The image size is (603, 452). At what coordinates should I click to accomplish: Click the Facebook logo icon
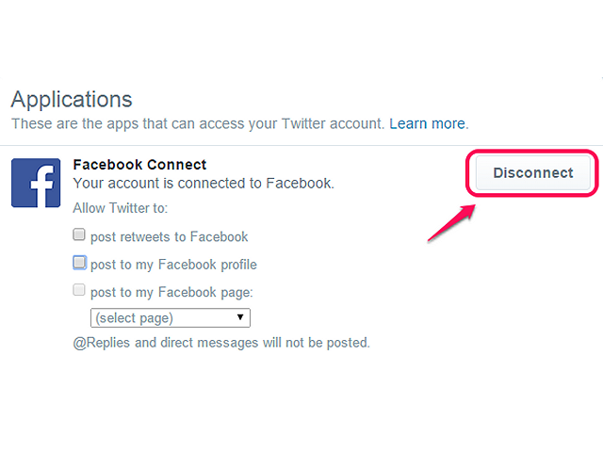click(x=36, y=183)
